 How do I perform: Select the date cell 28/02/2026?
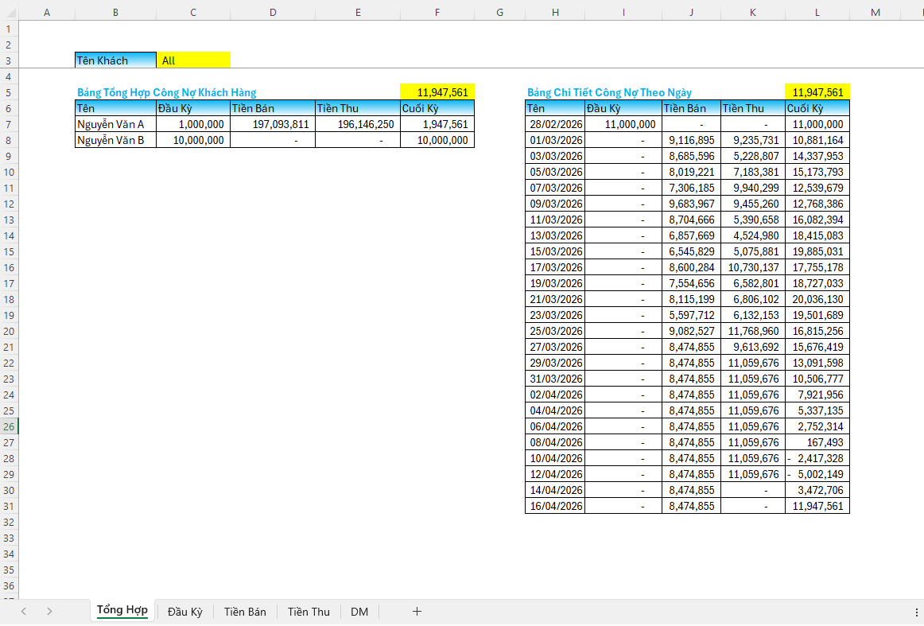click(555, 124)
